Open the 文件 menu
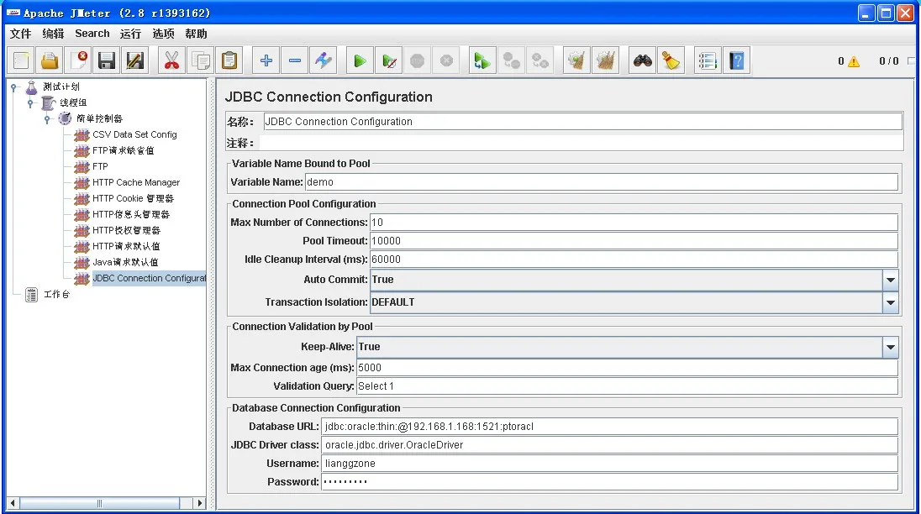Image resolution: width=921 pixels, height=514 pixels. 20,34
